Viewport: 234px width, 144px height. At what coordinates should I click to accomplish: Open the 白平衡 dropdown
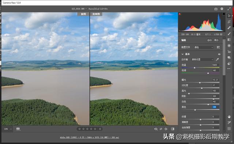pos(203,60)
